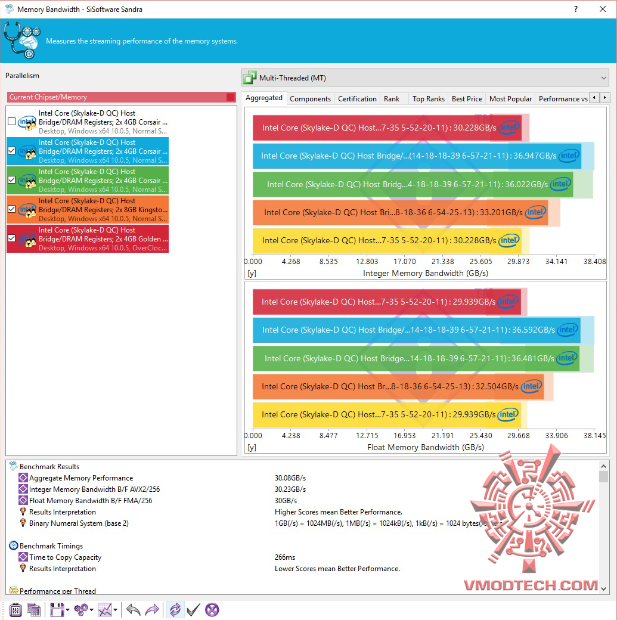
Task: Select the red 30.228GB/s integer bandwidth bar
Action: (387, 128)
